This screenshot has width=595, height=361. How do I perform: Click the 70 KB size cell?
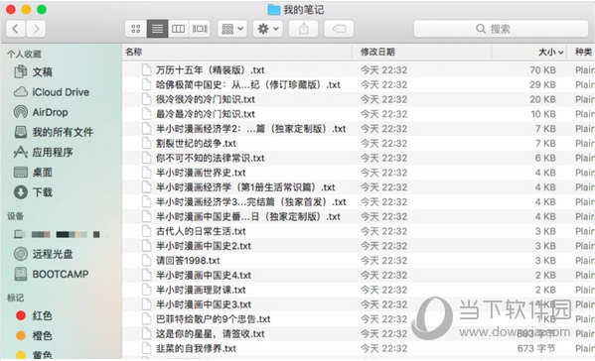point(542,70)
